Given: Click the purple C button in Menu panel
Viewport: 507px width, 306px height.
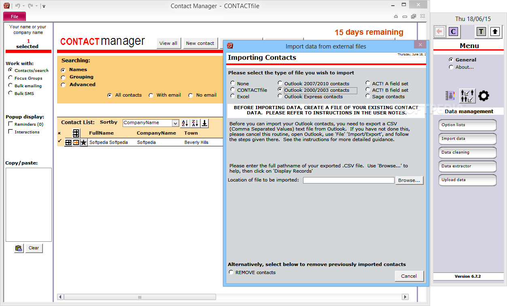Looking at the screenshot, I should point(454,32).
